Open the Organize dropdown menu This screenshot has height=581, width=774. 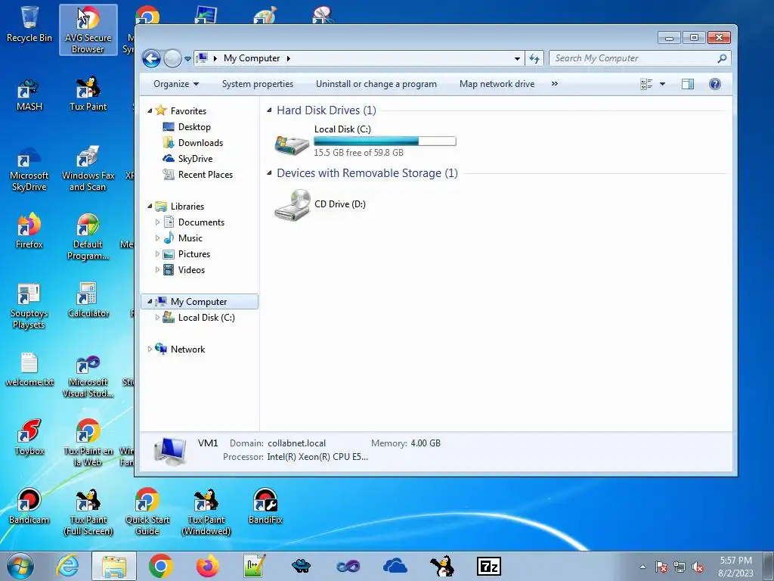click(x=176, y=84)
